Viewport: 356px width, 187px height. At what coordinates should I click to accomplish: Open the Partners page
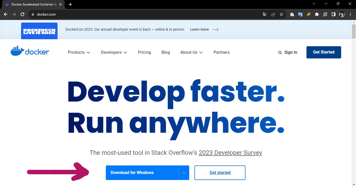(x=222, y=52)
